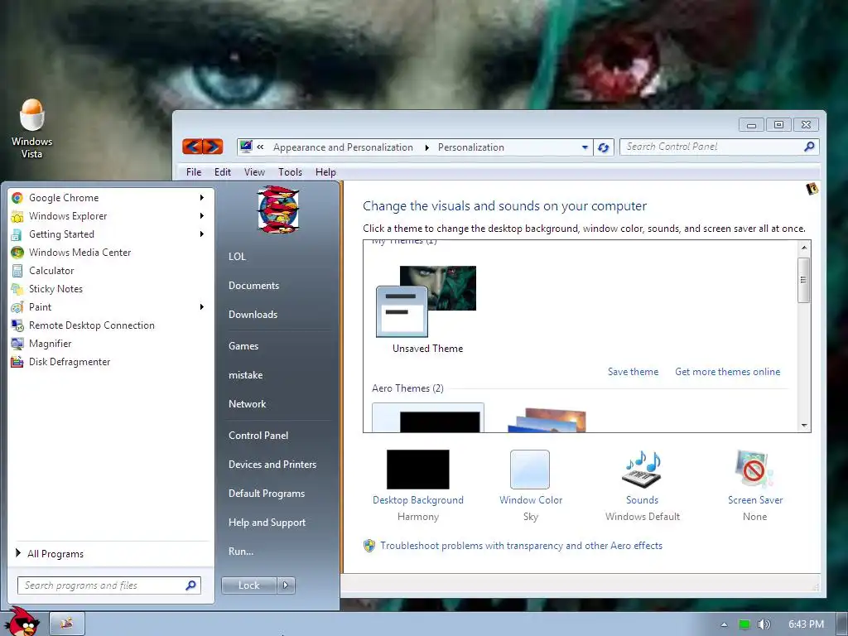Click the 6:43 PM clock
848x636 pixels.
[x=806, y=624]
